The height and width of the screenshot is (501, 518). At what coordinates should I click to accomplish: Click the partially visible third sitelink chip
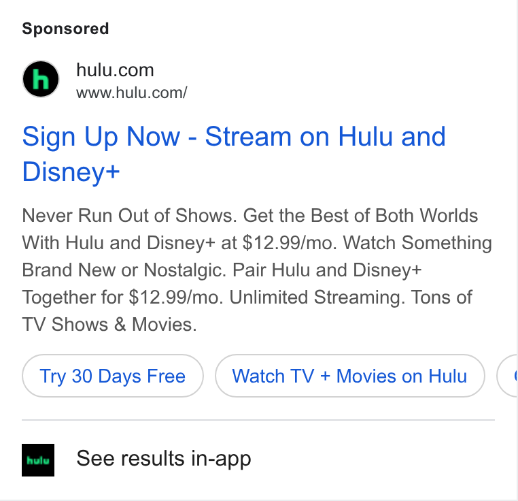pos(507,376)
